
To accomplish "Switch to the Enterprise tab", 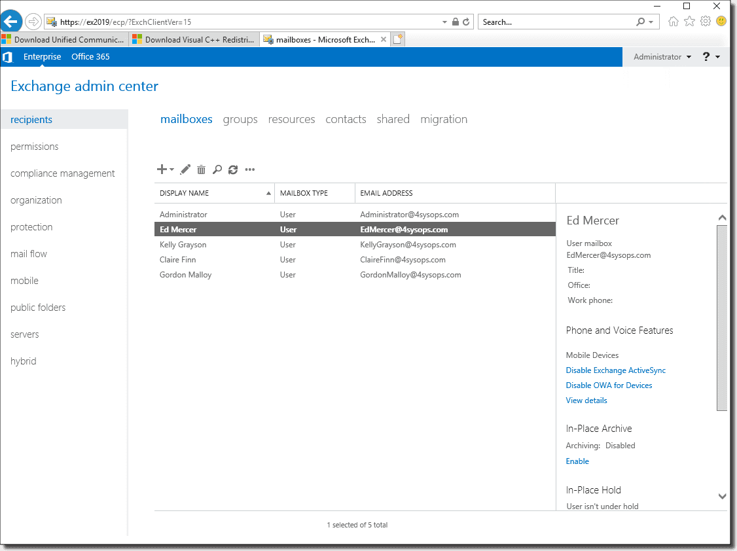I will [x=43, y=57].
